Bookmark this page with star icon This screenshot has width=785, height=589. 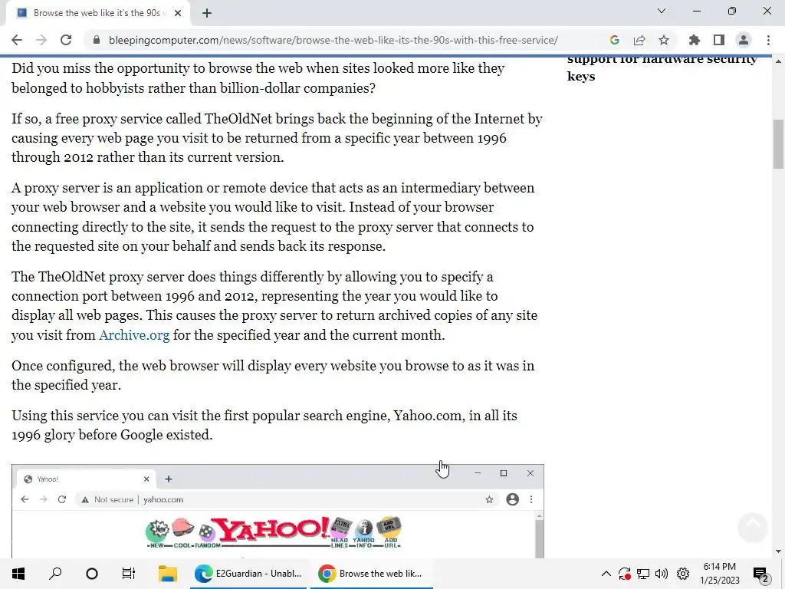tap(664, 40)
